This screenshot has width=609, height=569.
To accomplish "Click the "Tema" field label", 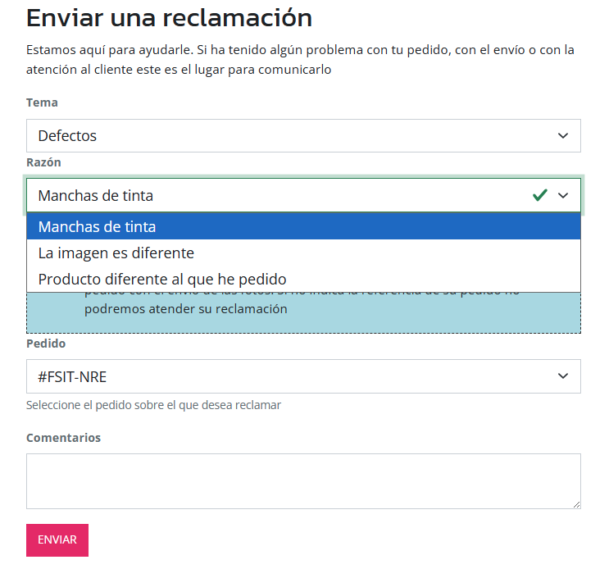I will [x=42, y=102].
